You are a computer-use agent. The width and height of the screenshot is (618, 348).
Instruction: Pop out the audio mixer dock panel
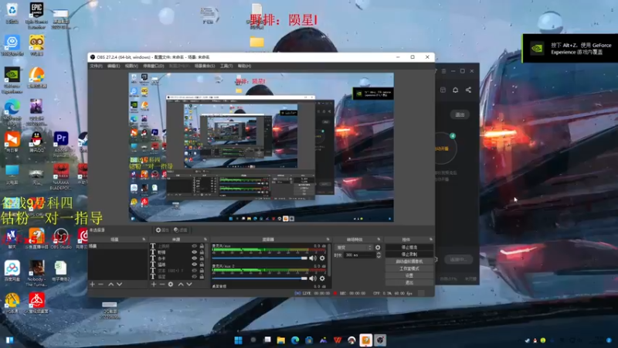coord(328,240)
